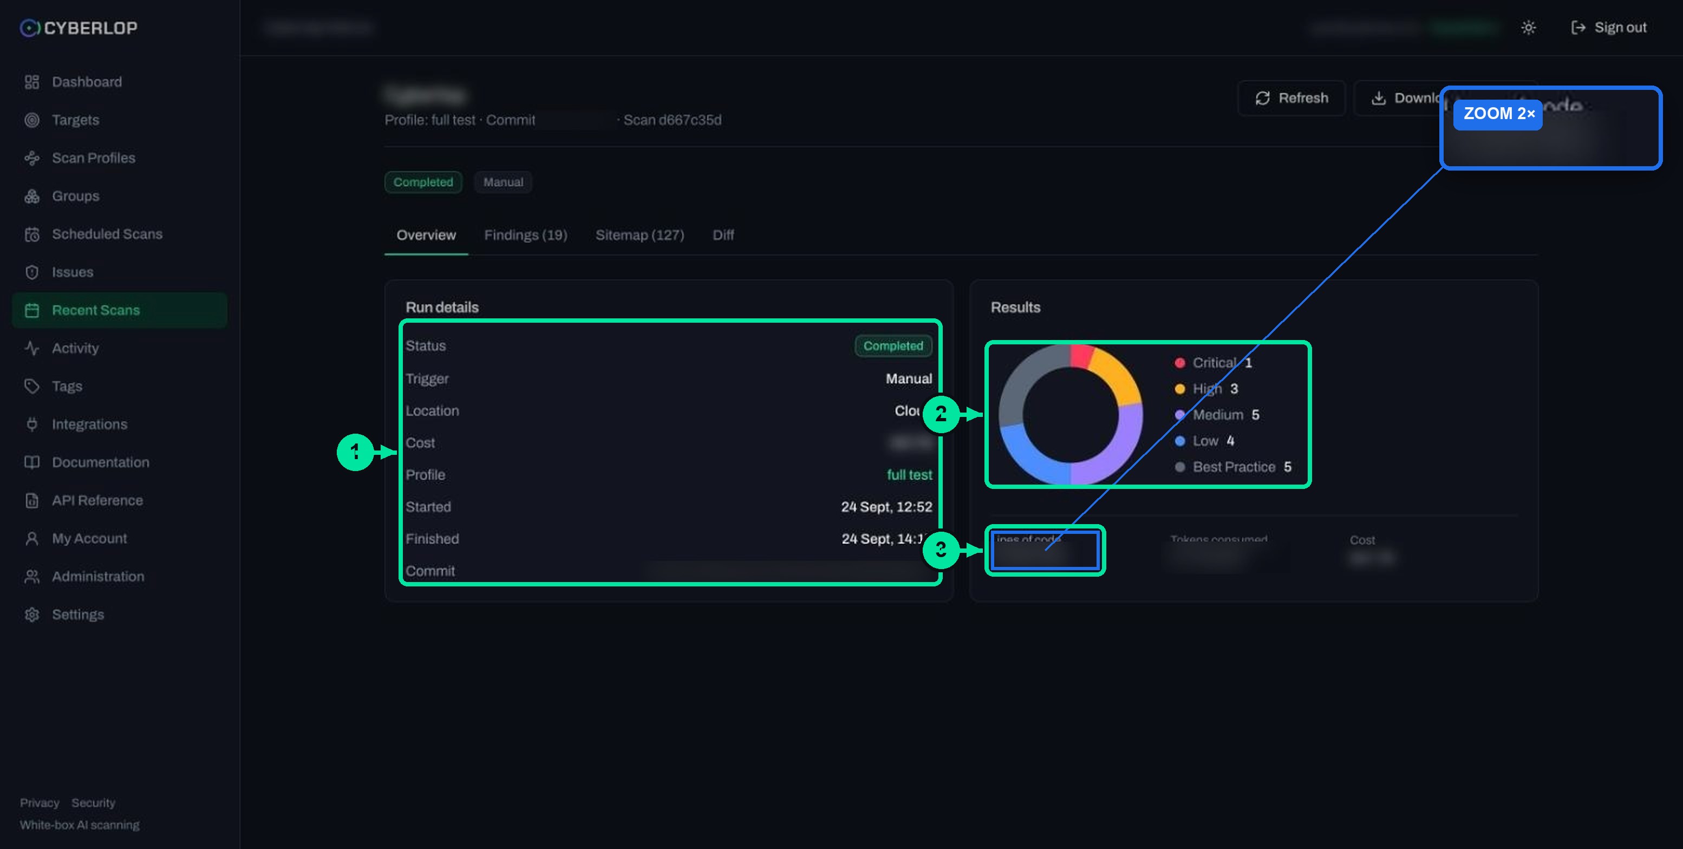Click the 'Scan d667c35d' text
Viewport: 1683px width, 849px height.
click(x=673, y=120)
